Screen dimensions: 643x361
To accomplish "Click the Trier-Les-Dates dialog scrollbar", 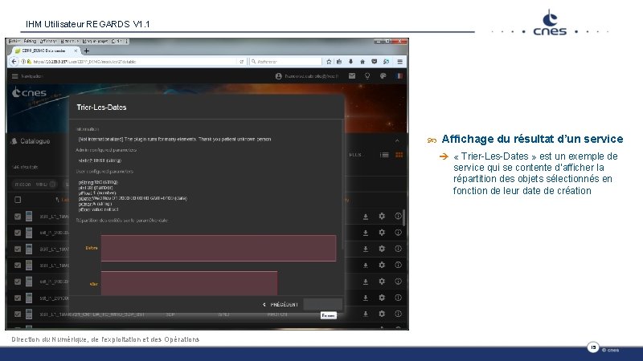I will coord(342,185).
